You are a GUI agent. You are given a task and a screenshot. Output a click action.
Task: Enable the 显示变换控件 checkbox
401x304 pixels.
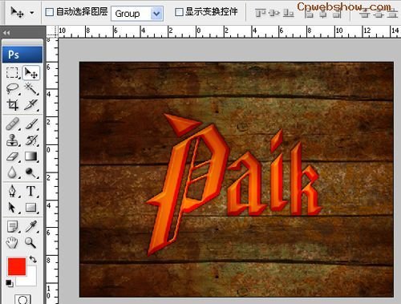coord(179,12)
